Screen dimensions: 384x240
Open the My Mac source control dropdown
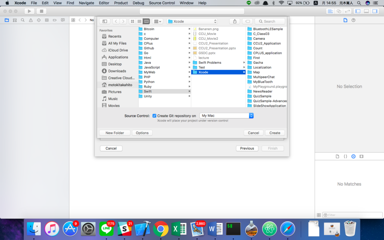pos(226,115)
